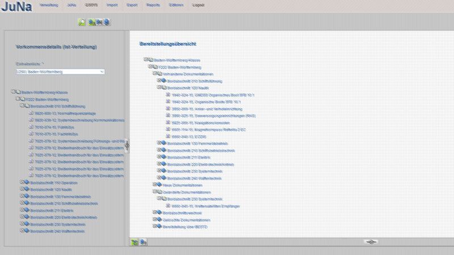Image resolution: width=454 pixels, height=255 pixels.
Task: Click the document icon of 3990-025-15 Seeversorgungseinrichtungen
Action: (168, 115)
